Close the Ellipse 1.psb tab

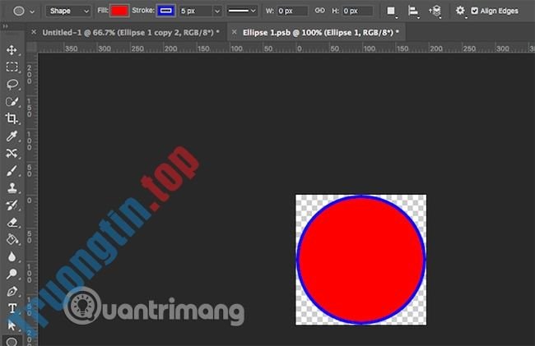[x=234, y=32]
